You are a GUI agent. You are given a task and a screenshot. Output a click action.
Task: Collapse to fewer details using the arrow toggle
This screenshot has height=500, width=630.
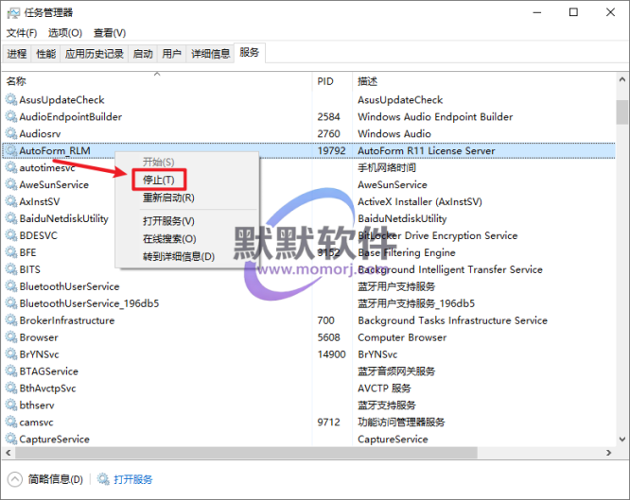tap(16, 480)
